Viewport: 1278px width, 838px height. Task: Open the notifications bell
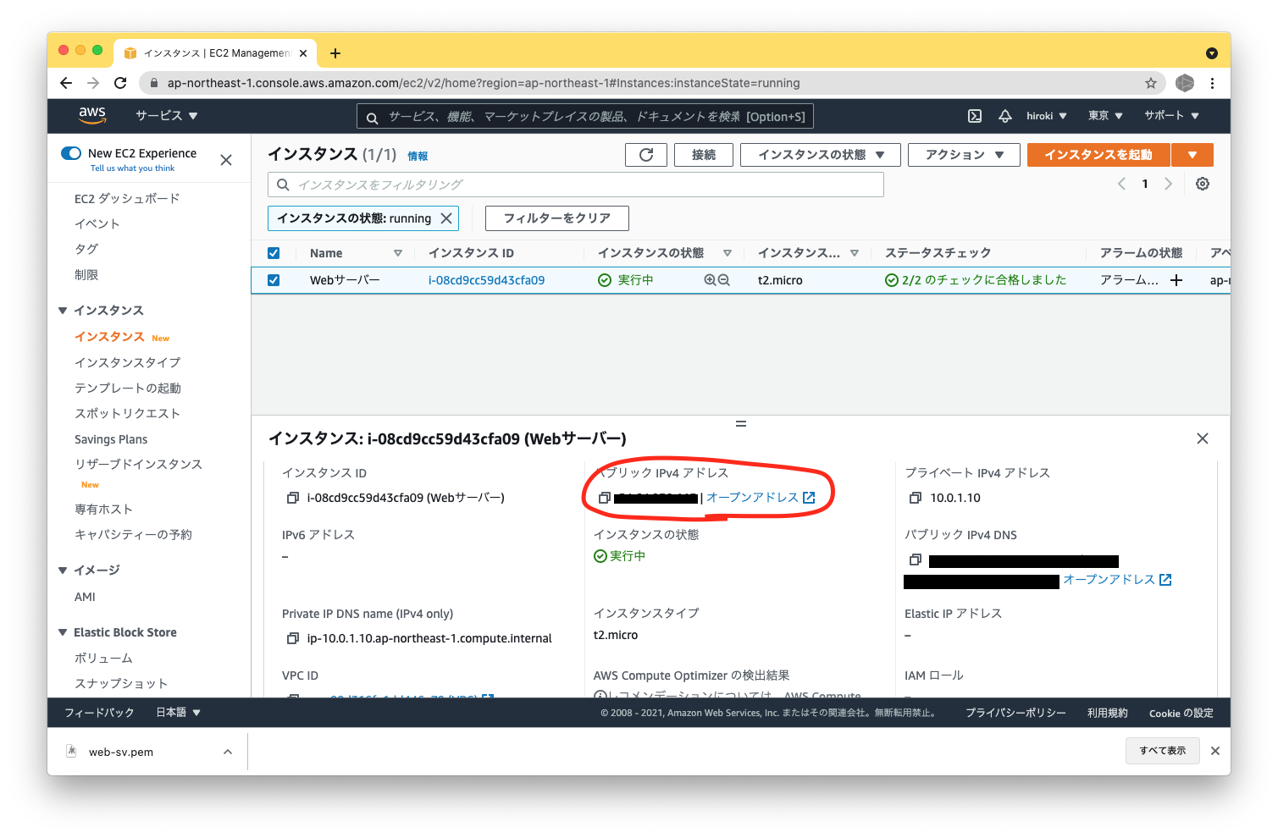point(1004,115)
